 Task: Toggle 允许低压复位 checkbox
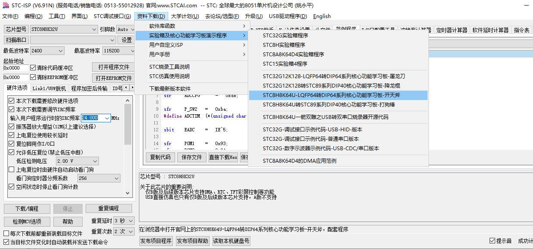[x=12, y=152]
